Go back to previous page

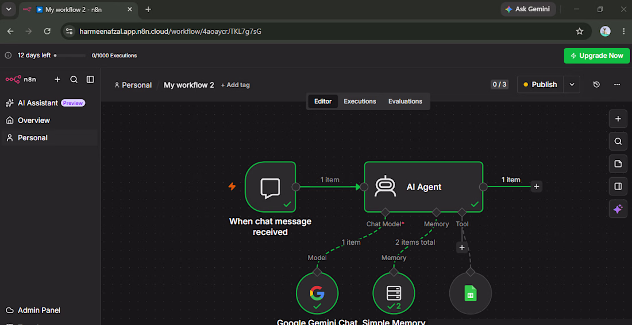10,31
